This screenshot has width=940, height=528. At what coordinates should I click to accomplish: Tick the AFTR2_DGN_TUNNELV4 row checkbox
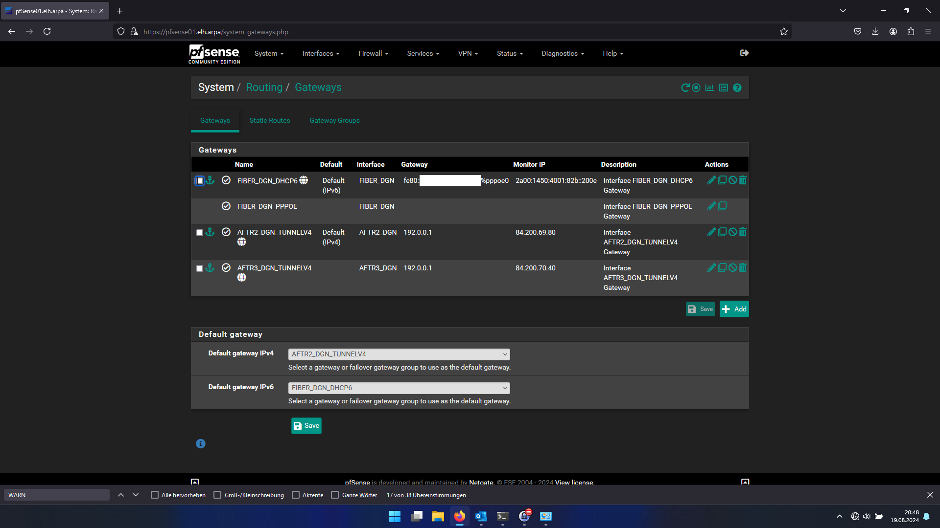coord(200,233)
